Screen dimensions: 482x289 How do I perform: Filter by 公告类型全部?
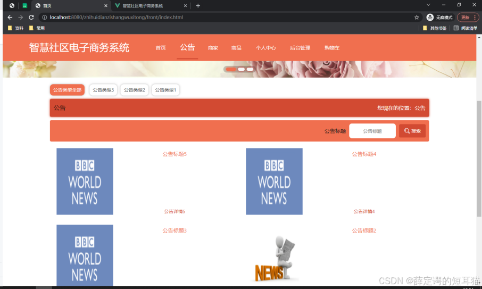coord(67,90)
